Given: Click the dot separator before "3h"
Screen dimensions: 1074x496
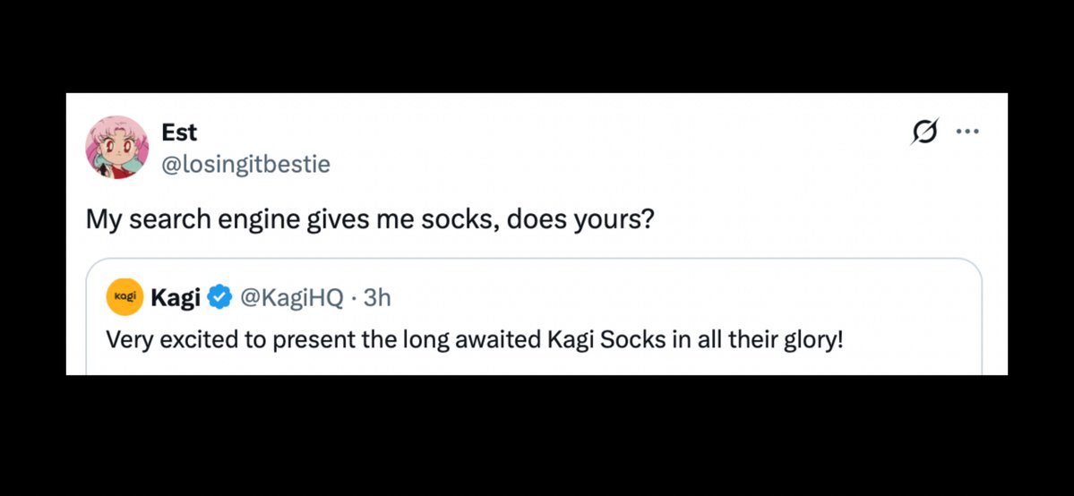Looking at the screenshot, I should (x=354, y=297).
